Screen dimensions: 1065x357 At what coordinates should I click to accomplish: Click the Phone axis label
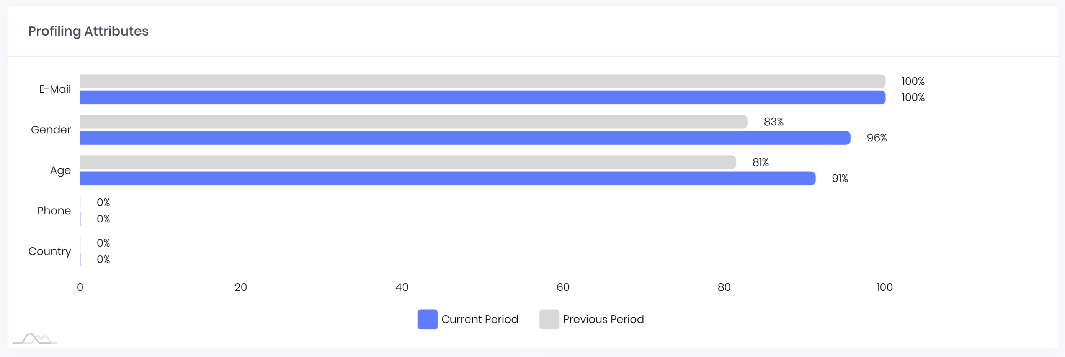54,211
